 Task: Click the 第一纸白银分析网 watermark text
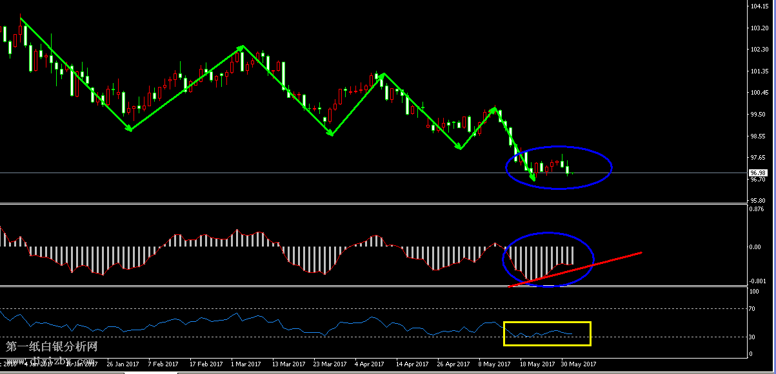[52, 346]
